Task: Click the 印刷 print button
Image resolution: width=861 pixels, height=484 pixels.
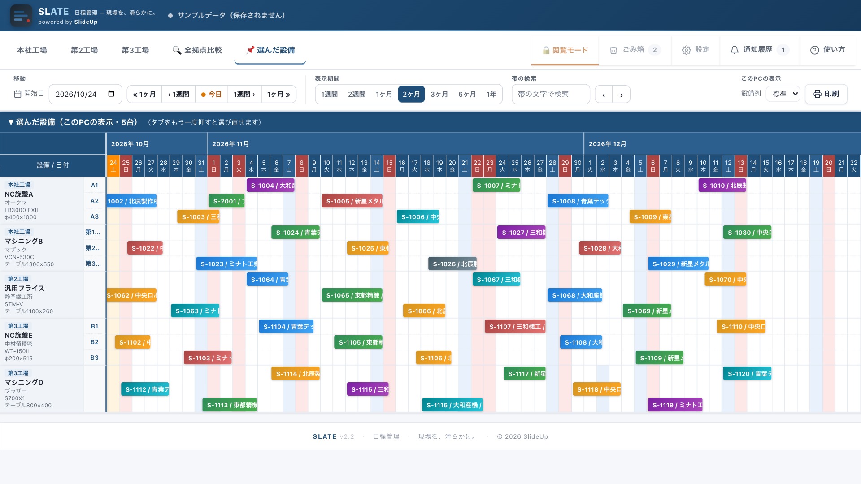Action: pyautogui.click(x=826, y=94)
